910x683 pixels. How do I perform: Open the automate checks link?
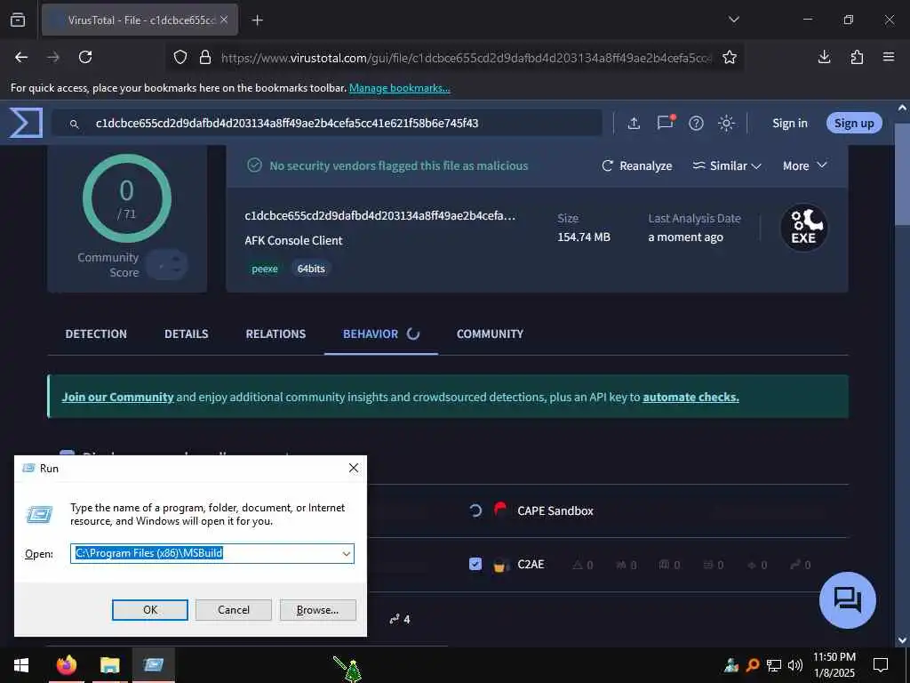tap(690, 397)
